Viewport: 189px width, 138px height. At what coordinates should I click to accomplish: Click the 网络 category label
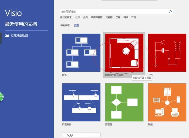coord(150,125)
